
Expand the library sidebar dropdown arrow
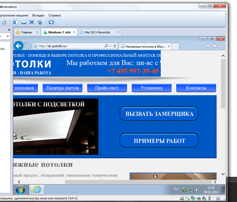[x=8, y=36]
